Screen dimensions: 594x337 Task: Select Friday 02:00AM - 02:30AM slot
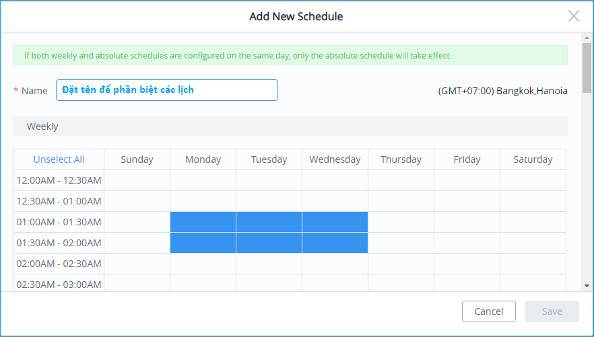click(x=467, y=264)
